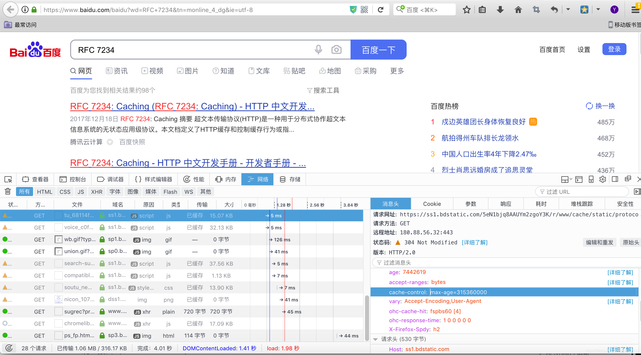Toggle the network details pane button
The image size is (641, 355).
[637, 192]
